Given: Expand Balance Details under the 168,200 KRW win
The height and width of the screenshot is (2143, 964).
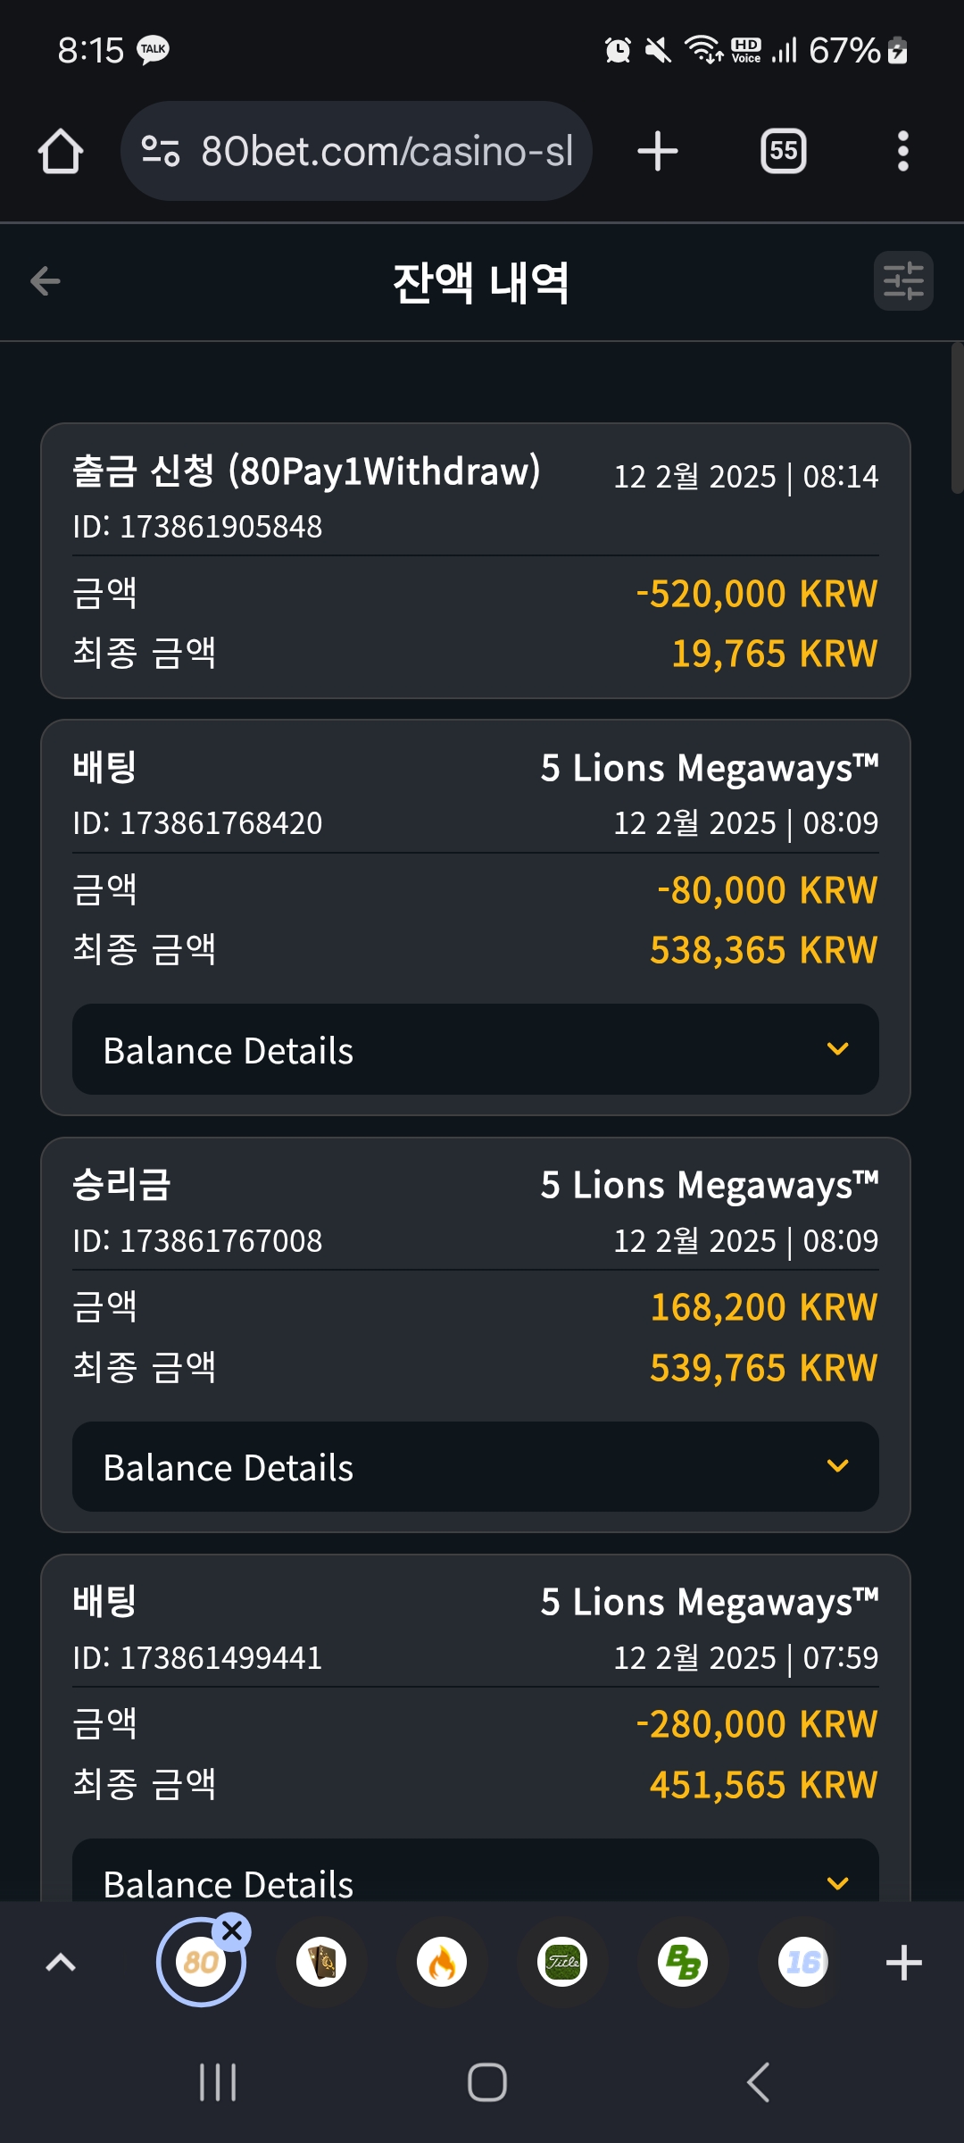Looking at the screenshot, I should click(x=476, y=1466).
